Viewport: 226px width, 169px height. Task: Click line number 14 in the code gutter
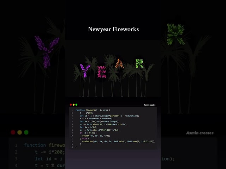pyautogui.click(x=72, y=147)
